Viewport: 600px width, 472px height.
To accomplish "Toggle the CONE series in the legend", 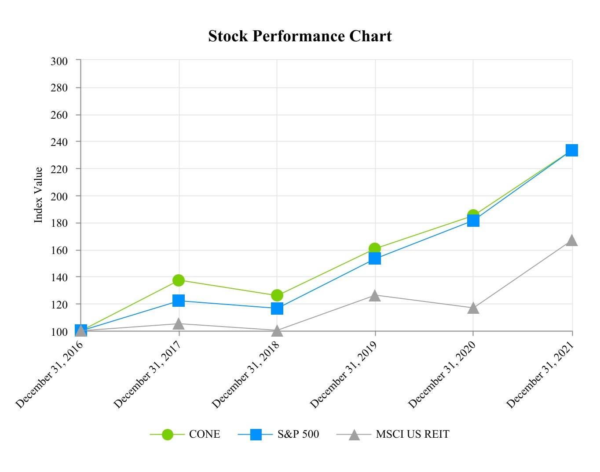I will pyautogui.click(x=205, y=435).
